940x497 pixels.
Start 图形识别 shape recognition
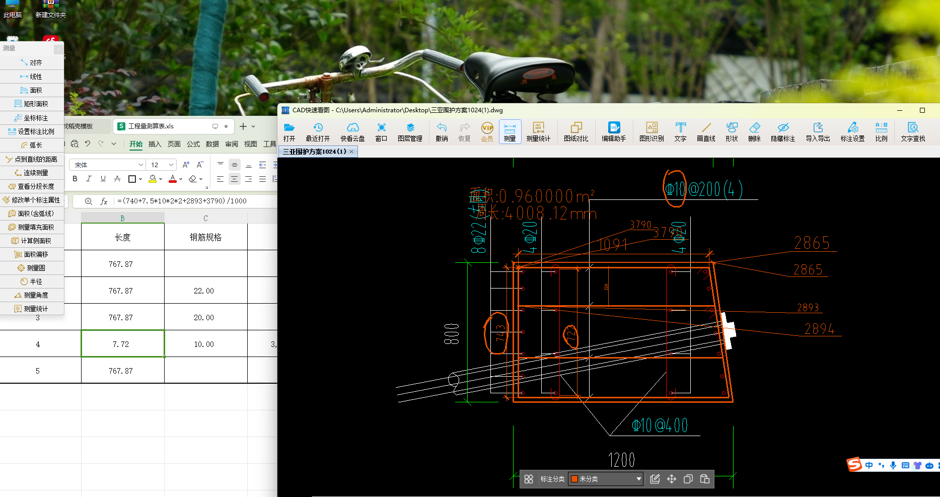click(652, 132)
